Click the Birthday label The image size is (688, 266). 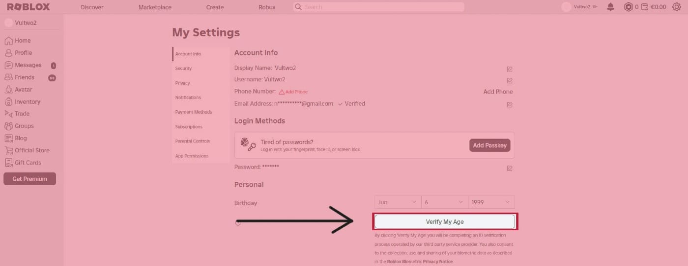coord(246,203)
